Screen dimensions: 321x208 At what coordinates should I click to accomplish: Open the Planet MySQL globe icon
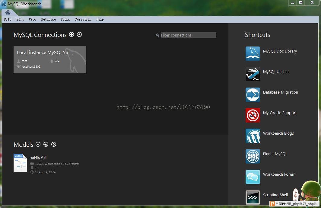click(253, 156)
